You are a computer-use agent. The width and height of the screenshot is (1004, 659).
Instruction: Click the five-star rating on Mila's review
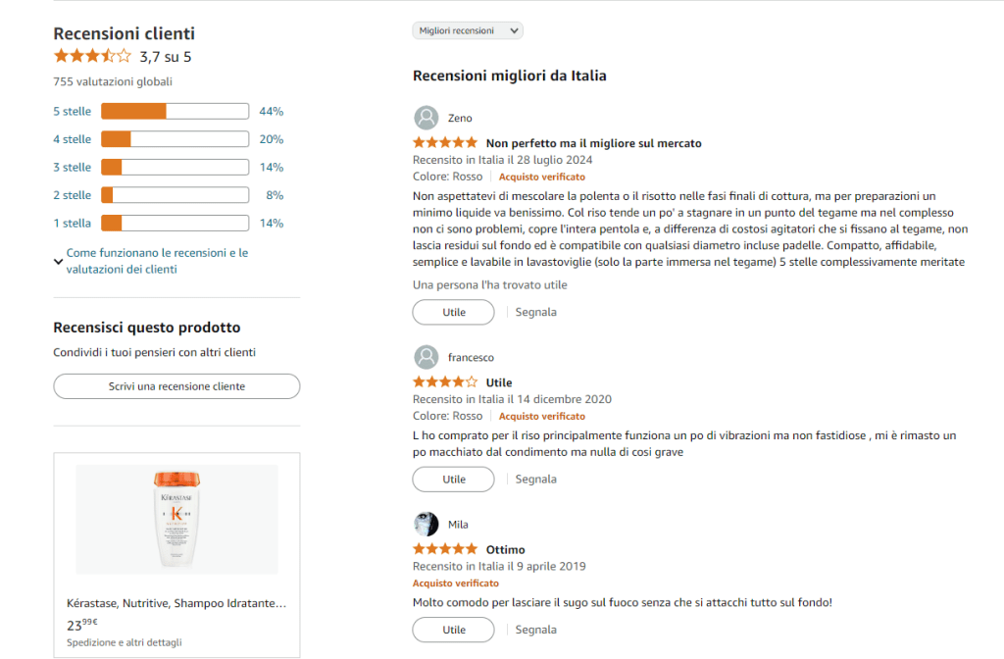pos(445,549)
